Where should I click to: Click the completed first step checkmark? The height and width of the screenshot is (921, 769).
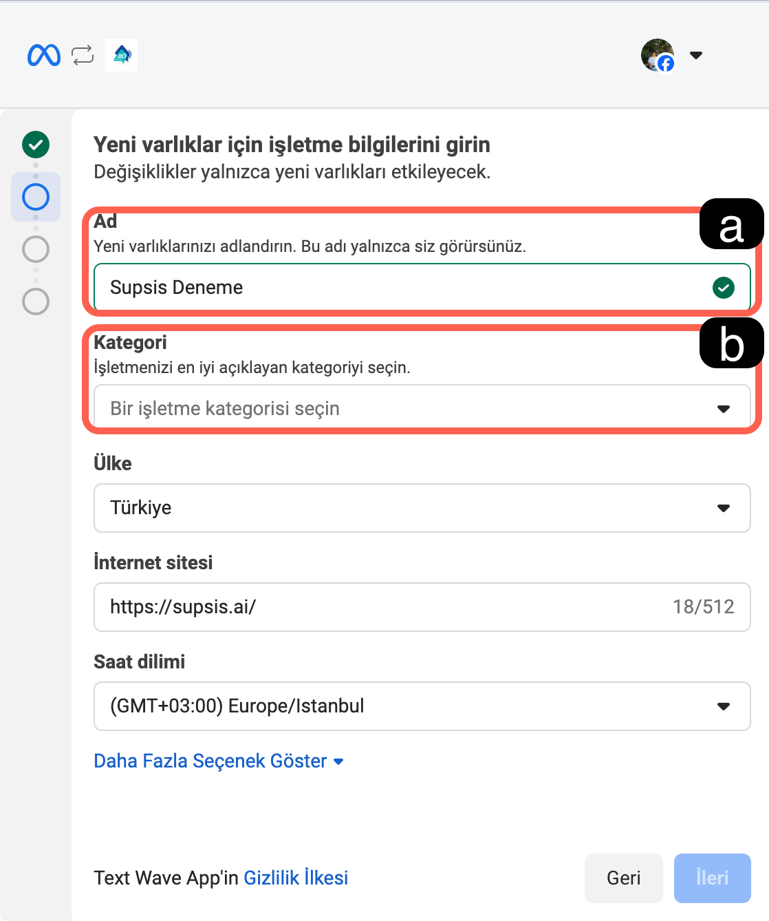(x=36, y=145)
